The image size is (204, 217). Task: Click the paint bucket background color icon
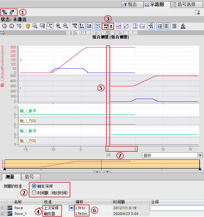[x=183, y=26]
